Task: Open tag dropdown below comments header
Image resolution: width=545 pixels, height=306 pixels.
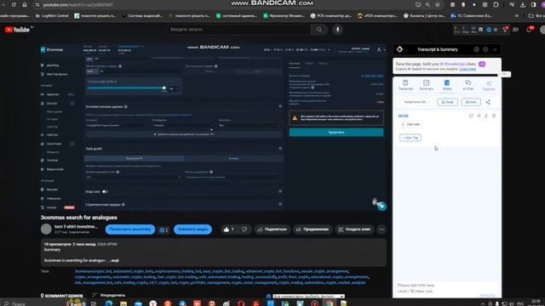Action: click(x=308, y=297)
